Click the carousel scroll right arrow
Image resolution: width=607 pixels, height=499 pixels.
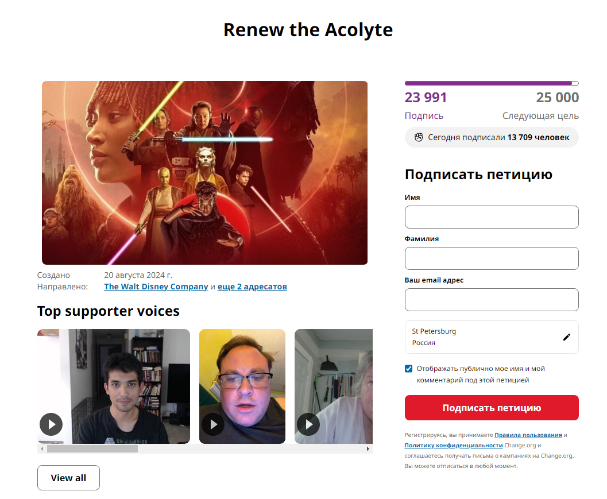click(x=368, y=448)
